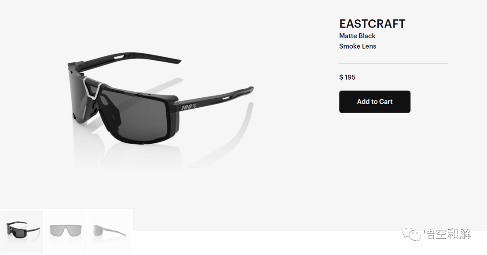Viewport: 487px width, 255px height.
Task: Select the side-view sunglasses thumbnail
Action: click(x=110, y=232)
